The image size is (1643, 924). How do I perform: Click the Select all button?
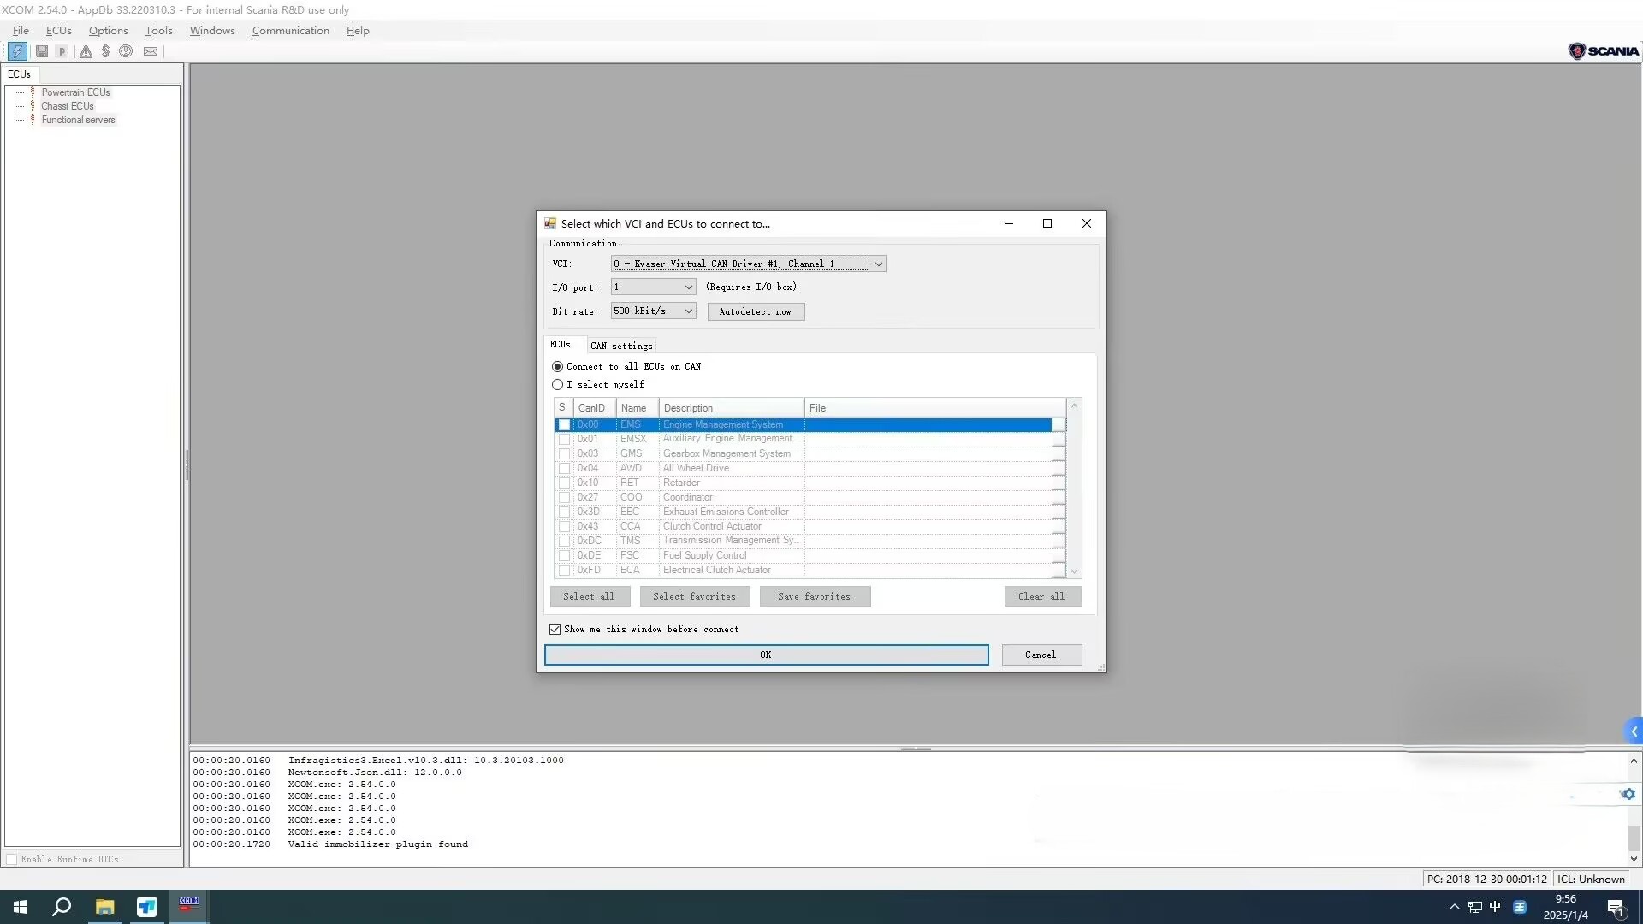click(x=590, y=596)
